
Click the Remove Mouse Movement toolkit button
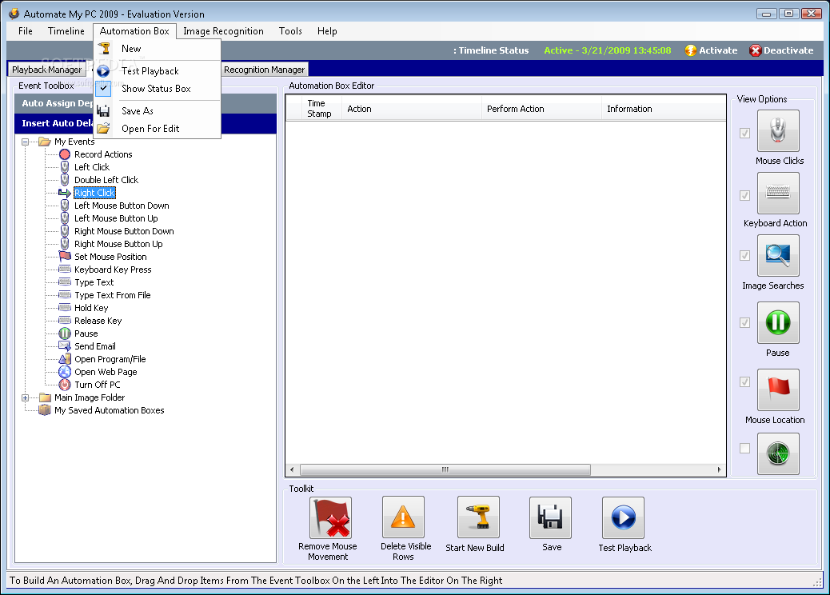tap(330, 517)
